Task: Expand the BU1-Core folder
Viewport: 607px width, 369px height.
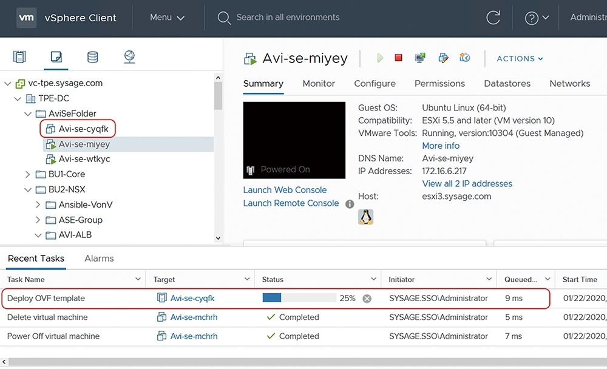Action: pyautogui.click(x=27, y=175)
